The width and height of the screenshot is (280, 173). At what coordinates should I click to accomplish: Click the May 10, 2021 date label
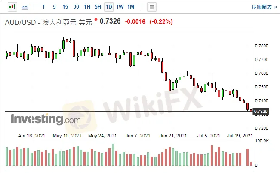click(67, 136)
